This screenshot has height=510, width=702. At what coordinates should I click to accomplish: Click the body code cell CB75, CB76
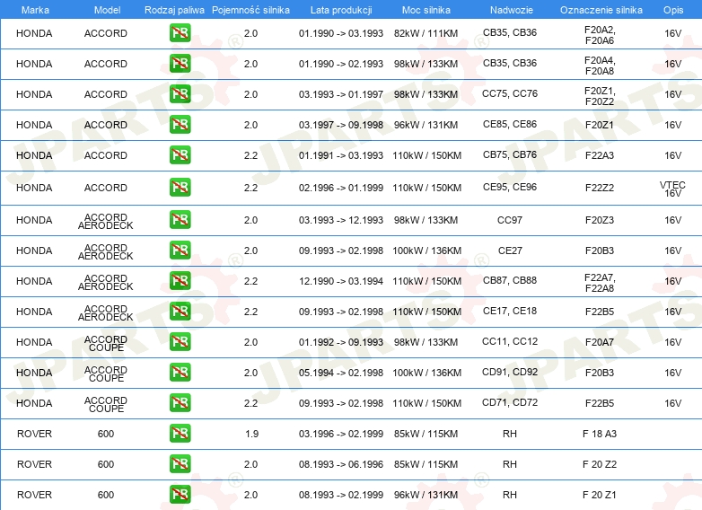[x=510, y=154]
